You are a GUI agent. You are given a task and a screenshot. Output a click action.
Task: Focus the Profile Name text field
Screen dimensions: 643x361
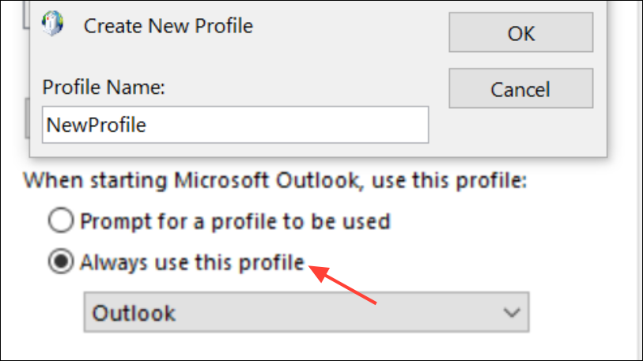coord(235,125)
